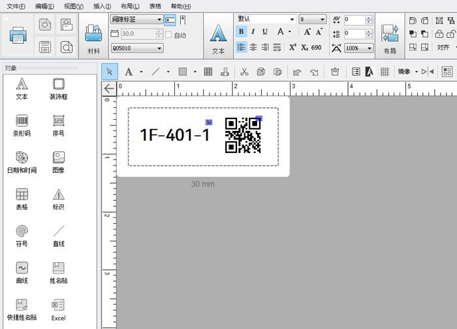The image size is (457, 329).
Task: Toggle Italic text formatting
Action: [x=253, y=31]
